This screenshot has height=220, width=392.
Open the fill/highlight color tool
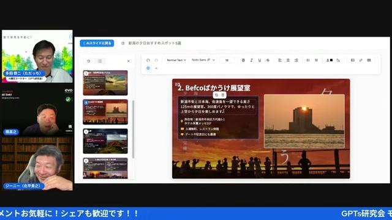coord(338,60)
